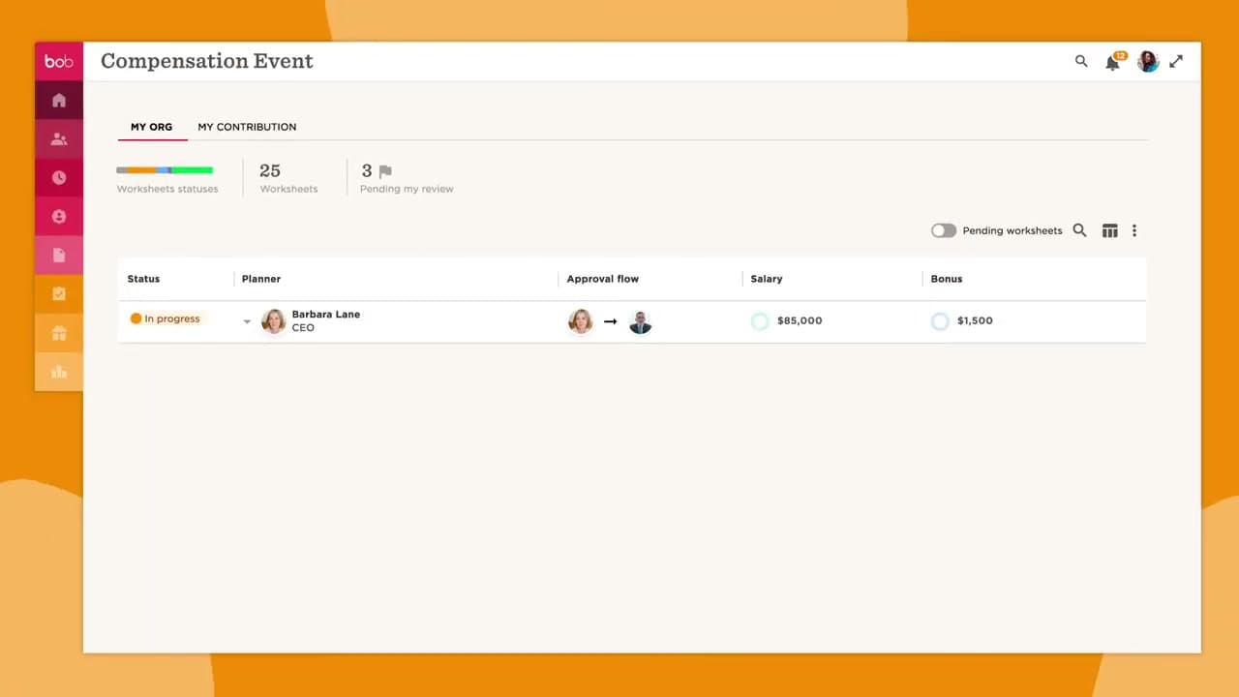
Task: Click the Approval flow column header
Action: point(603,279)
